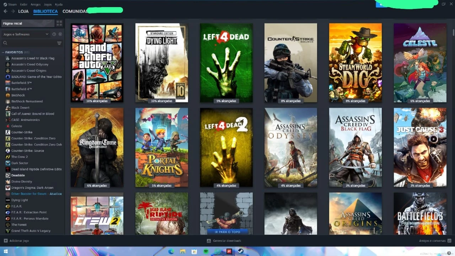
Task: Open the Jogos e Softwares dropdown
Action: pyautogui.click(x=26, y=34)
